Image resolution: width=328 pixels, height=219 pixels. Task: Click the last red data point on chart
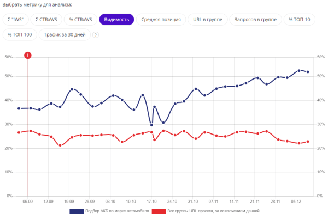[308, 142]
